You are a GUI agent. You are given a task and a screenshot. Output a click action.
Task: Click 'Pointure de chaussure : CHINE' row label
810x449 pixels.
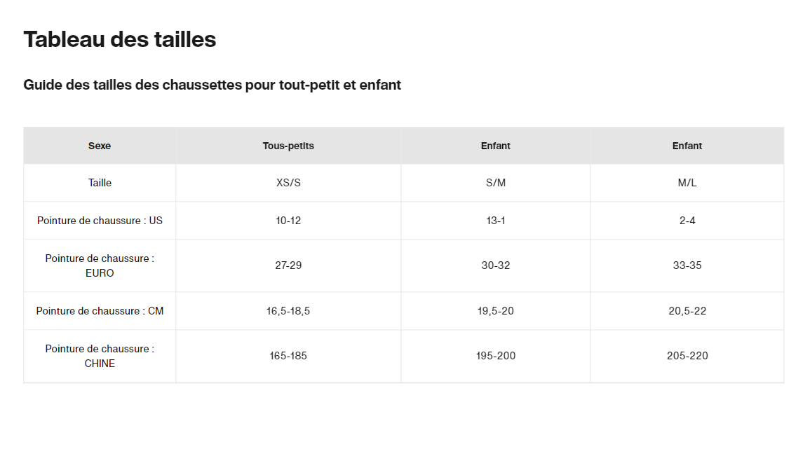coord(100,356)
